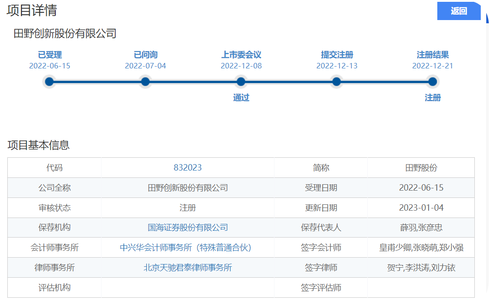Open 北京天驰君泰律师事务所 link
Image resolution: width=489 pixels, height=306 pixels.
pyautogui.click(x=188, y=267)
